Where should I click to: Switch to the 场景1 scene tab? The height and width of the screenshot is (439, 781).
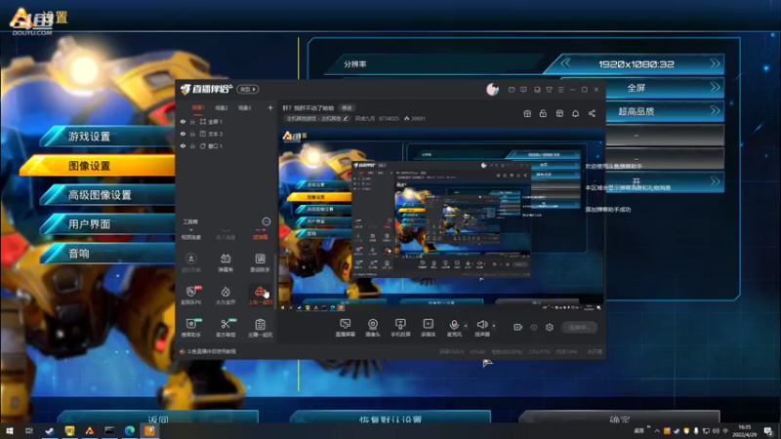[x=198, y=107]
